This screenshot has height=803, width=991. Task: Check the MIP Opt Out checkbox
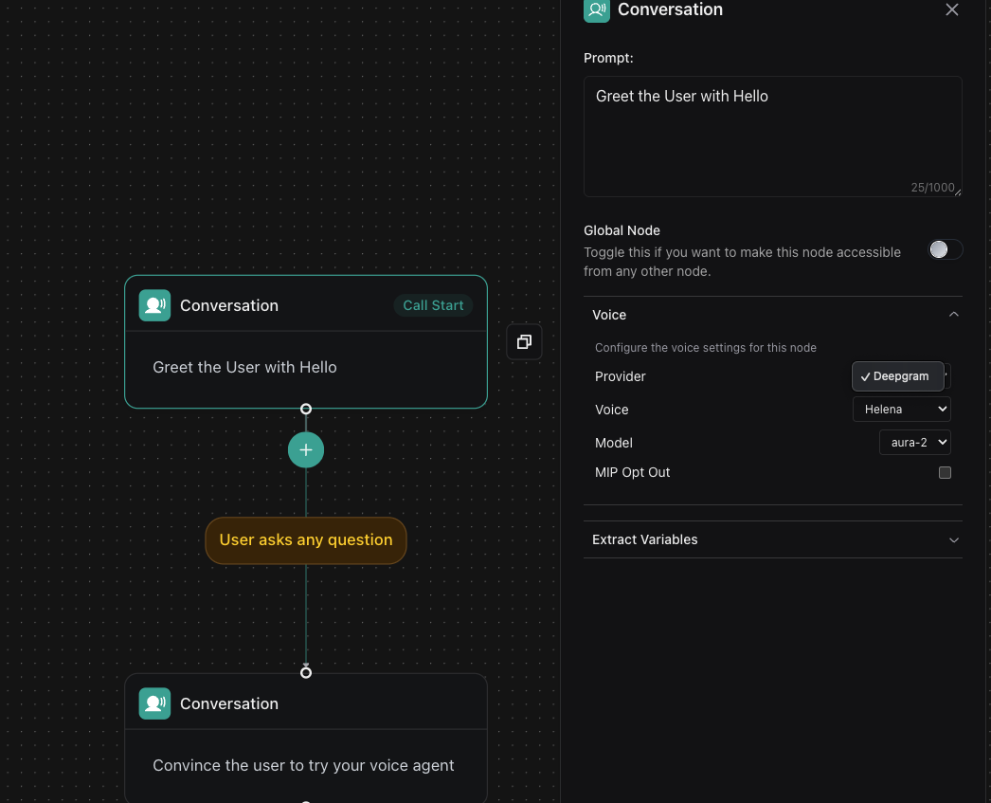pyautogui.click(x=945, y=472)
